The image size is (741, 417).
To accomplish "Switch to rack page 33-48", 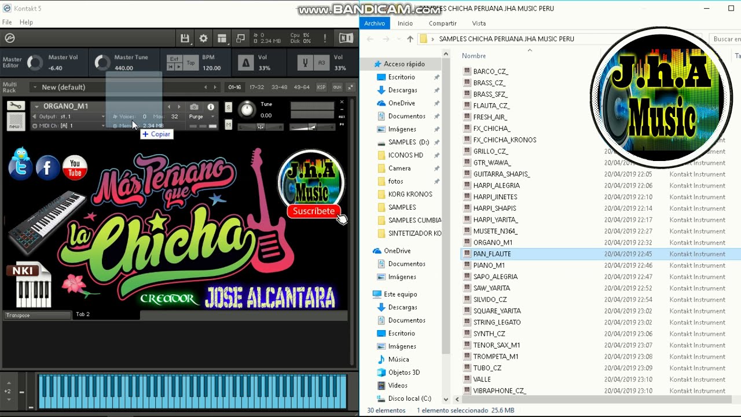I will click(279, 87).
